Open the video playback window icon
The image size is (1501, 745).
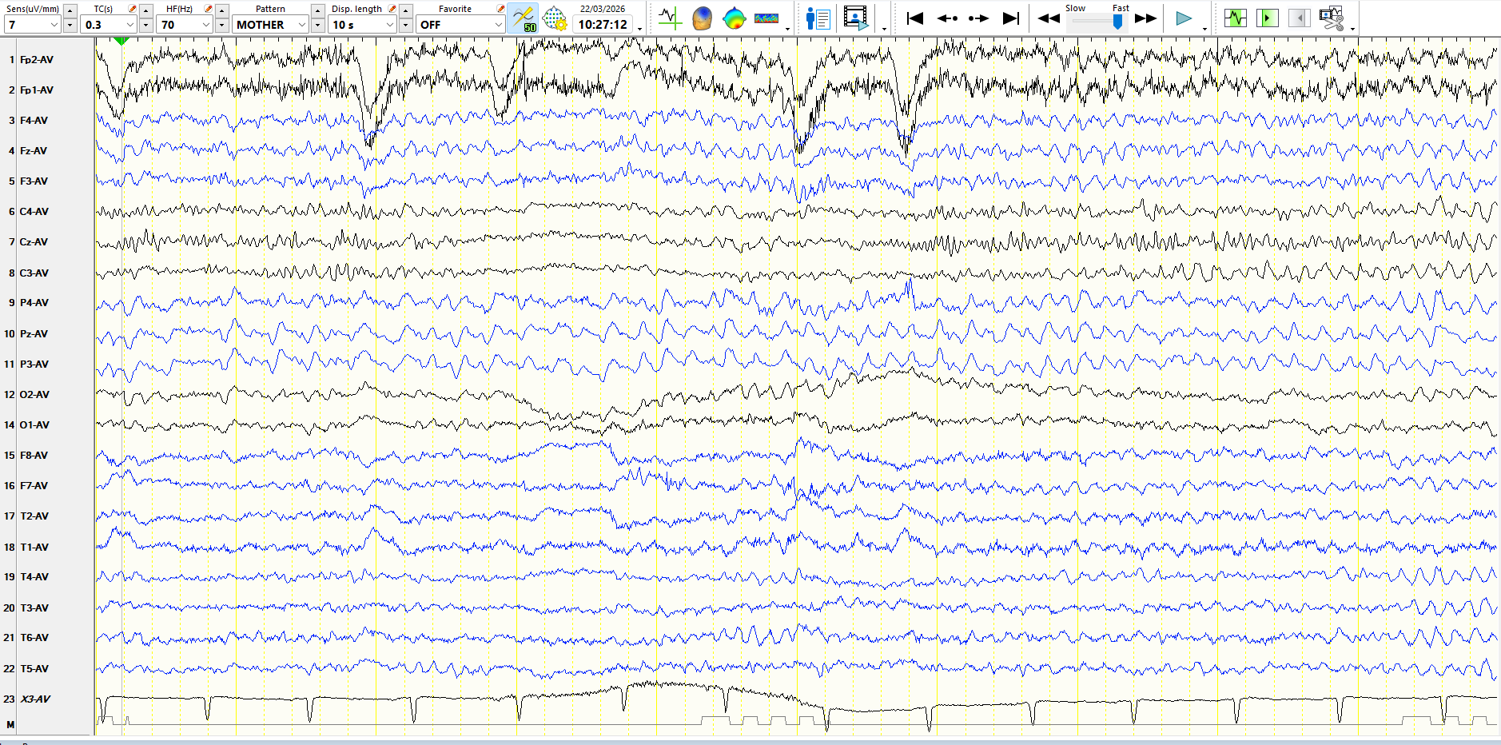pyautogui.click(x=856, y=18)
